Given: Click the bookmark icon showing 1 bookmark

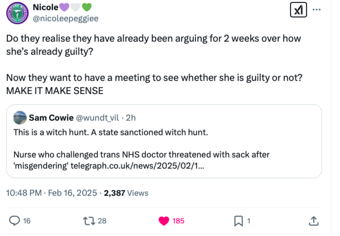Looking at the screenshot, I should (238, 221).
